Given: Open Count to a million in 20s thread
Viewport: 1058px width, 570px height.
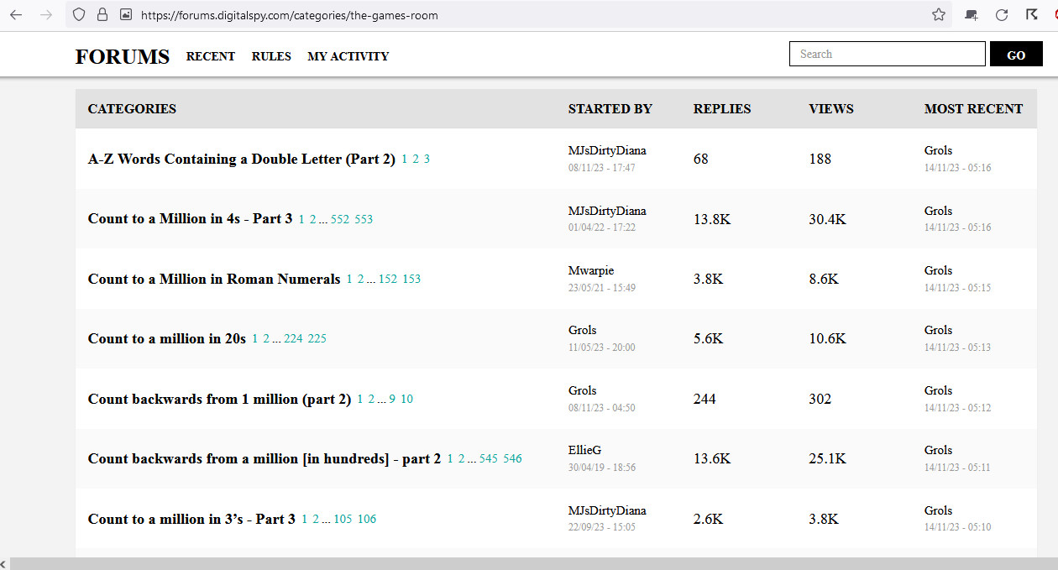Looking at the screenshot, I should pyautogui.click(x=167, y=338).
